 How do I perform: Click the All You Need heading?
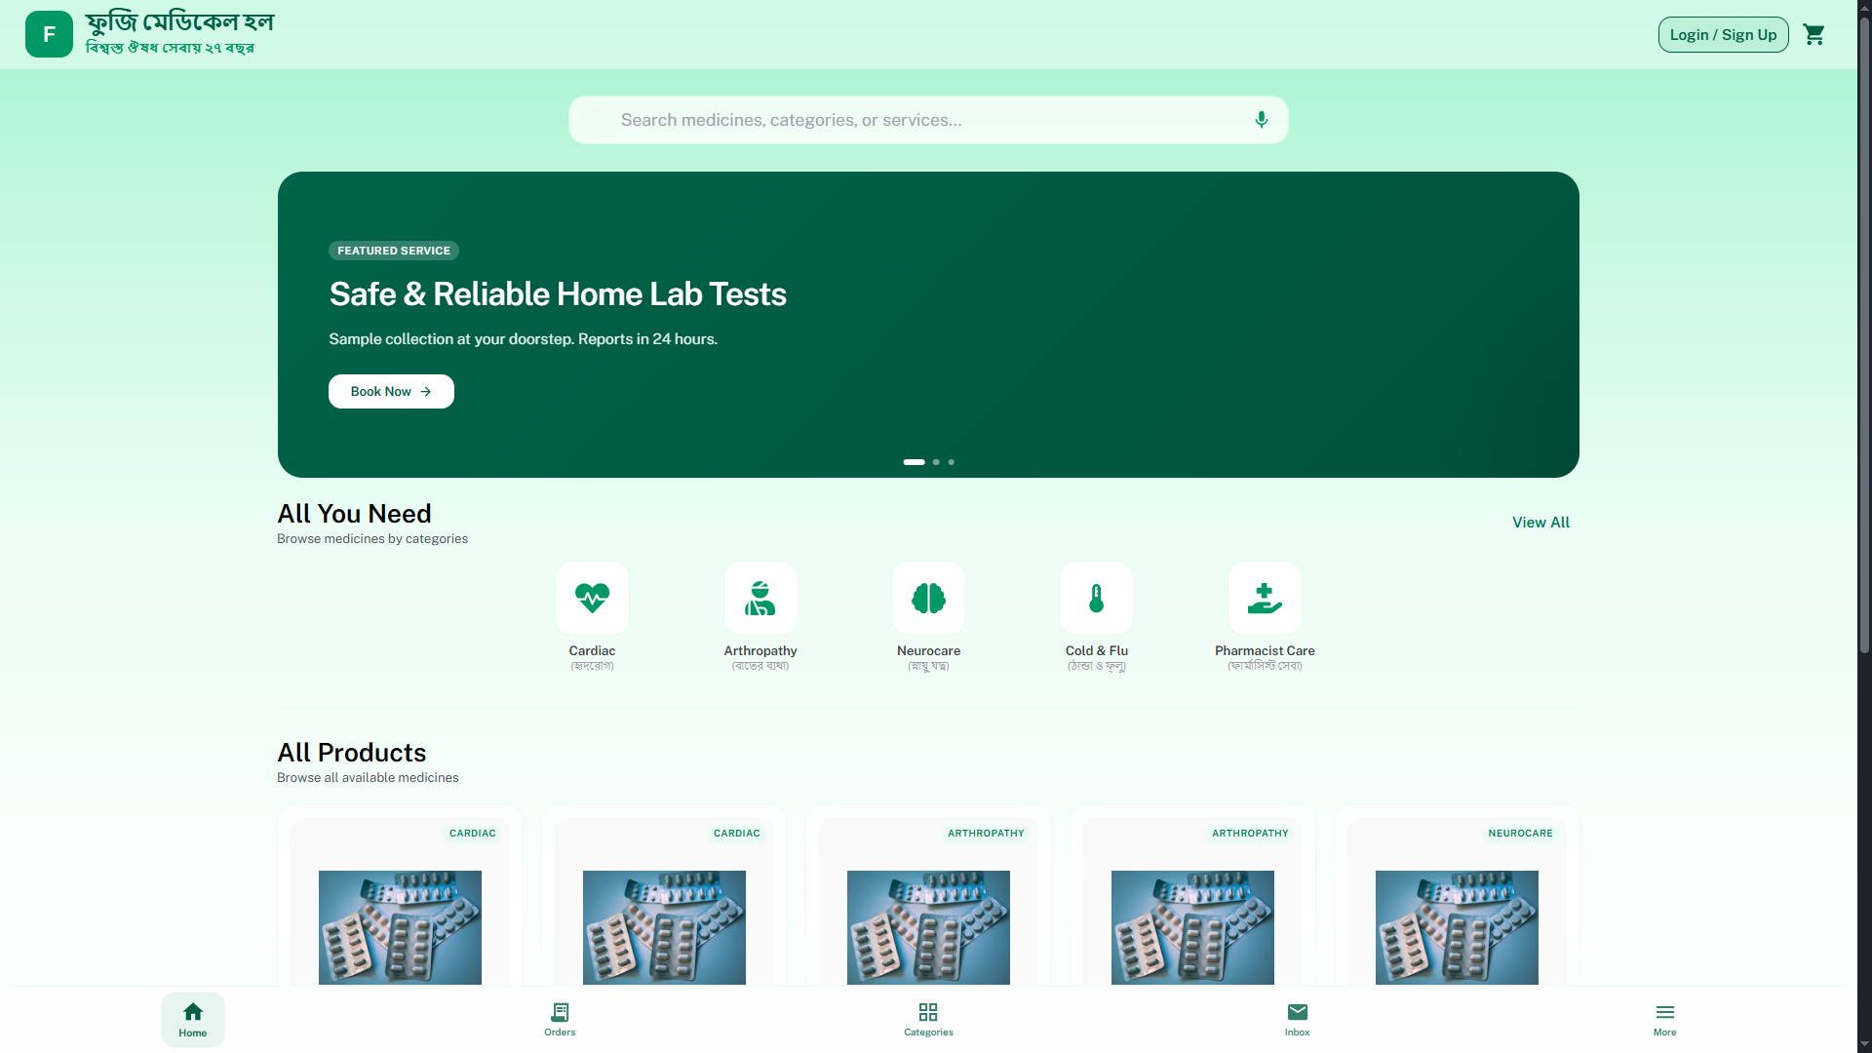coord(354,514)
